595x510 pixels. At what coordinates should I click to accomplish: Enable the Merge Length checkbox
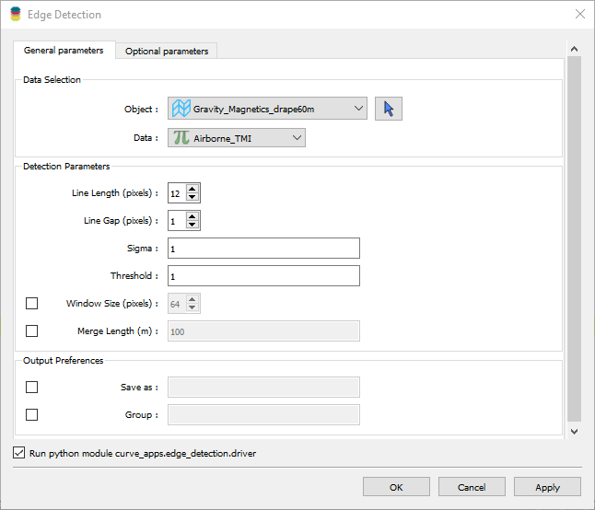[32, 331]
